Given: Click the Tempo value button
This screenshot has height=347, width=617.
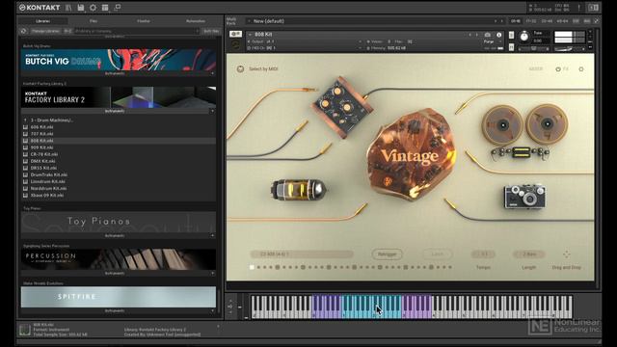Looking at the screenshot, I should 483,254.
